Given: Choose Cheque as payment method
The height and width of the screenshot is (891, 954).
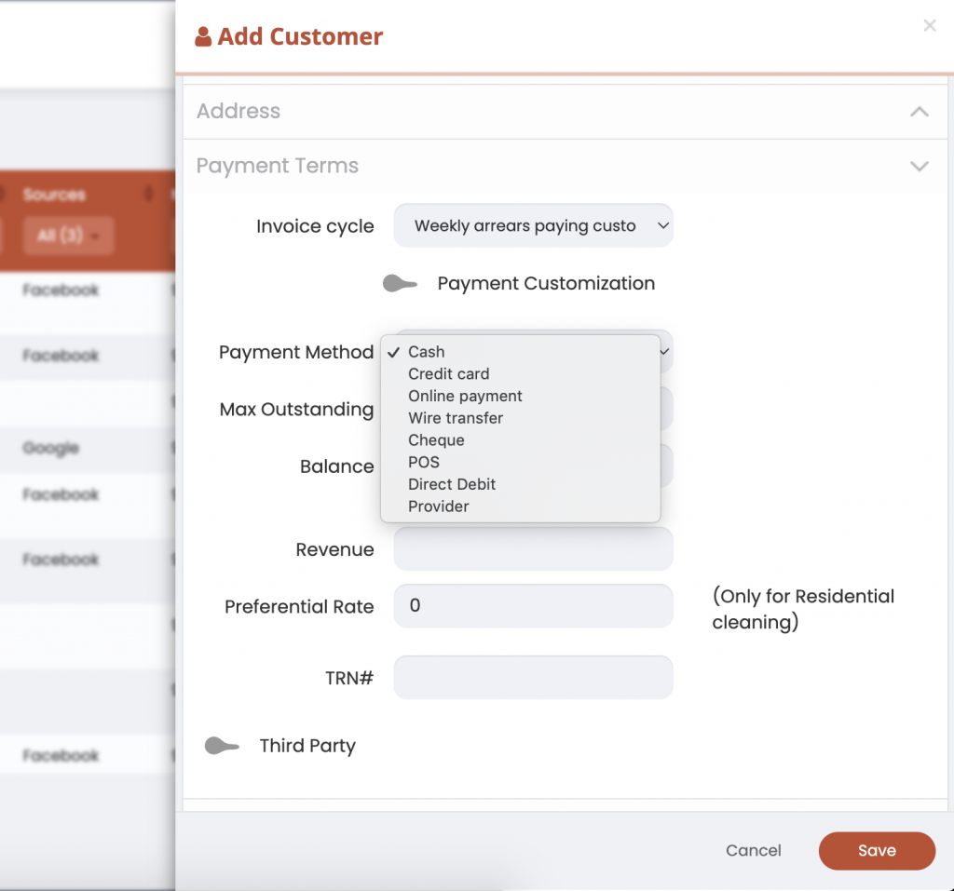Looking at the screenshot, I should coord(436,440).
